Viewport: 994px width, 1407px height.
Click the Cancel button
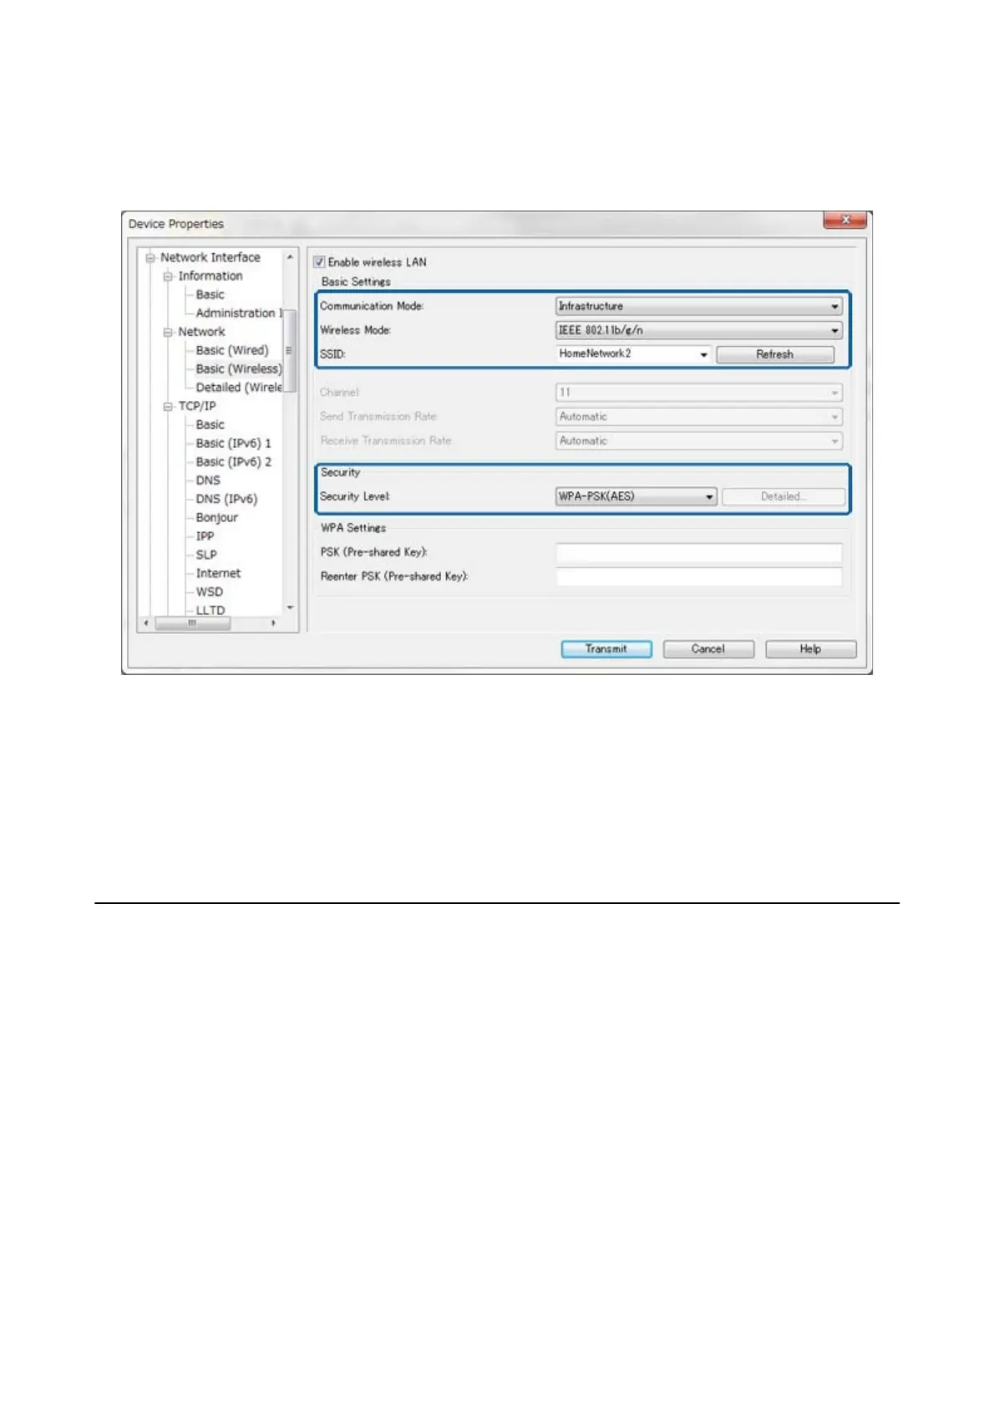click(x=708, y=649)
